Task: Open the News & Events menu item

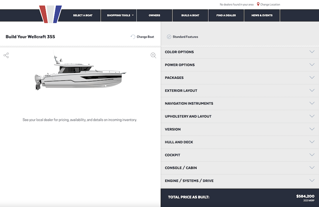Action: [262, 15]
